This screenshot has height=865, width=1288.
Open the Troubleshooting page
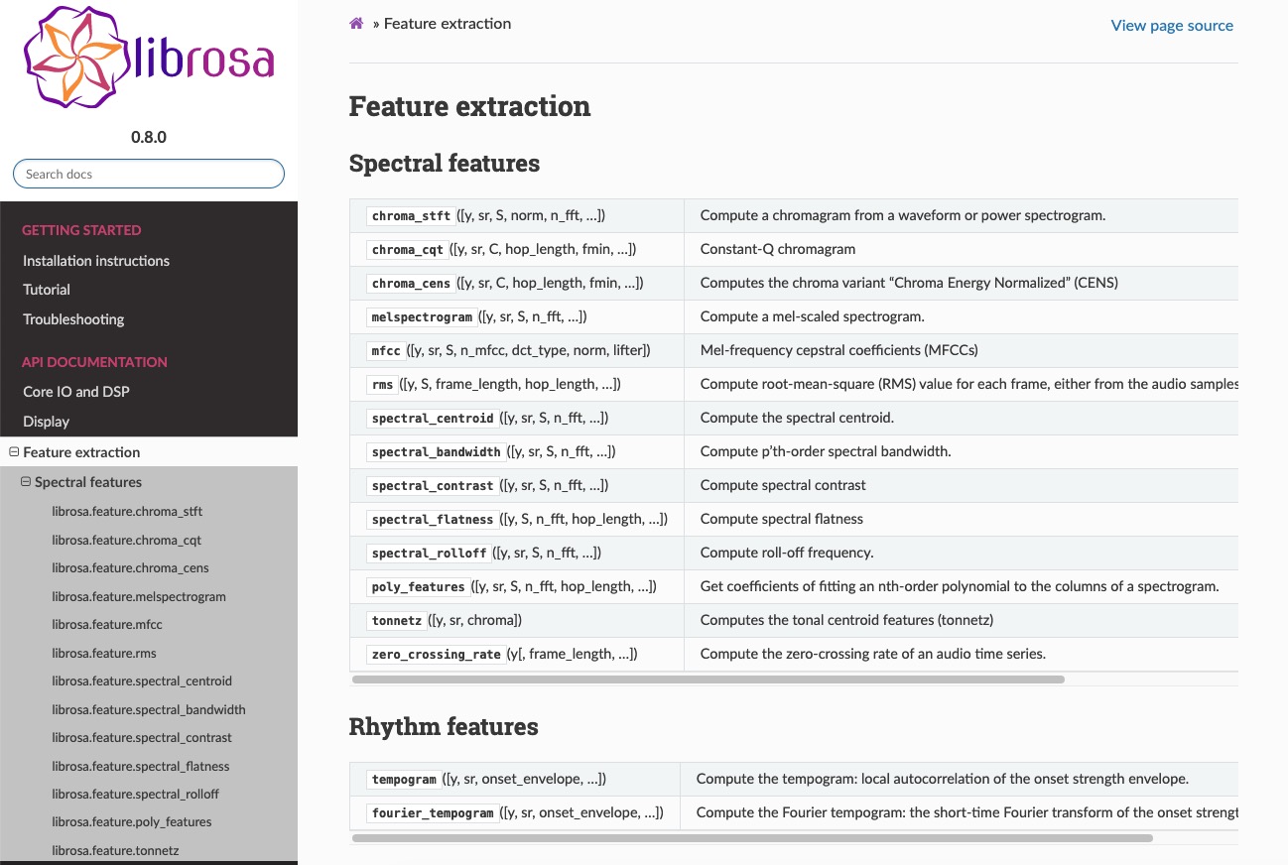(x=73, y=319)
